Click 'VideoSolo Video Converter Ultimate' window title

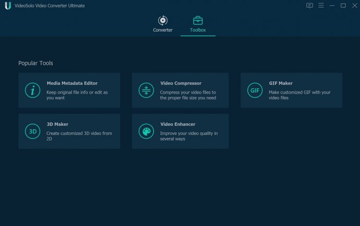(49, 6)
